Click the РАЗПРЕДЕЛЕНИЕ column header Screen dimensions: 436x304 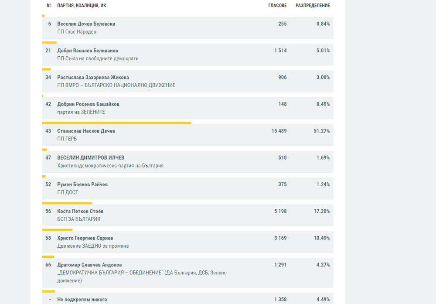point(313,6)
